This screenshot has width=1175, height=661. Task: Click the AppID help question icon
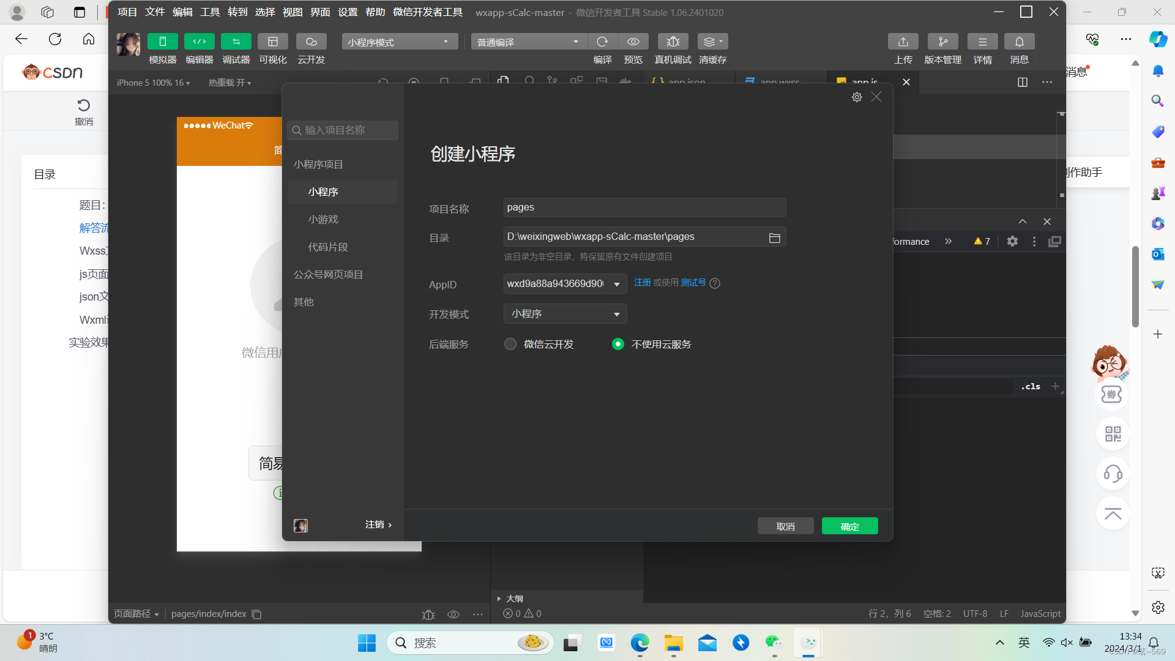click(x=715, y=283)
